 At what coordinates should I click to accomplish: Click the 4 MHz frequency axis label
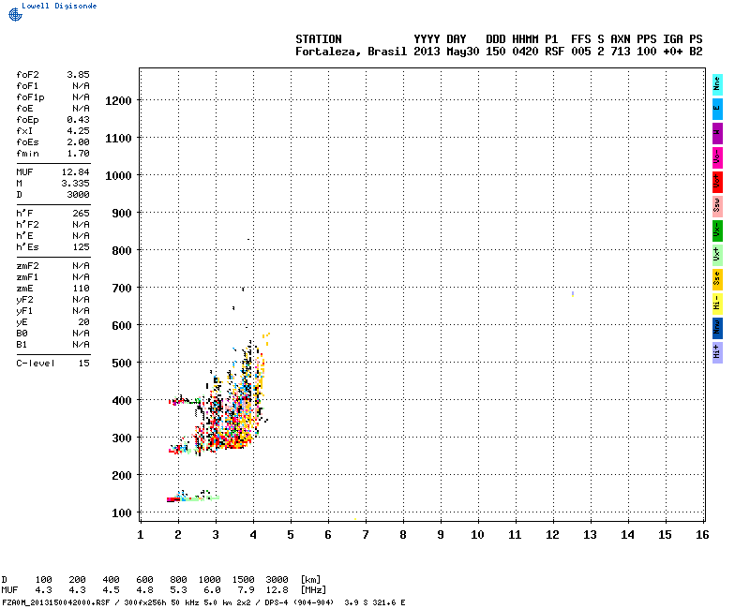[x=253, y=535]
